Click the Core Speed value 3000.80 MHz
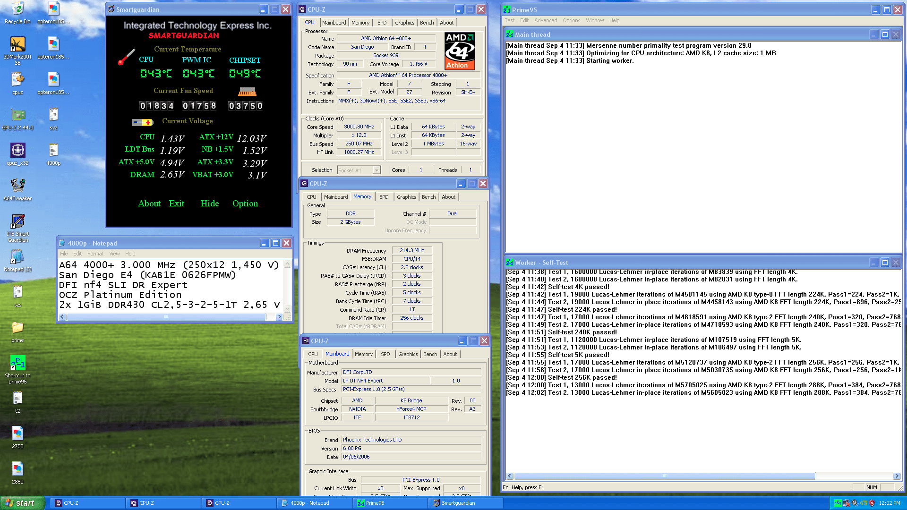The height and width of the screenshot is (510, 907). pos(359,127)
